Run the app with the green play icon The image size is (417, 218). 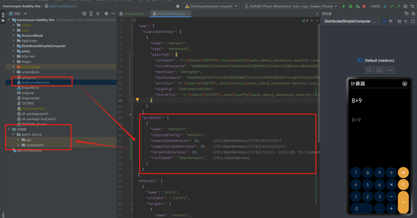coord(344,6)
